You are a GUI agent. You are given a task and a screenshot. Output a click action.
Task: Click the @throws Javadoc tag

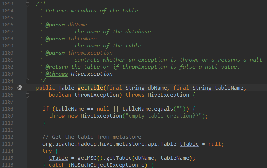point(56,74)
